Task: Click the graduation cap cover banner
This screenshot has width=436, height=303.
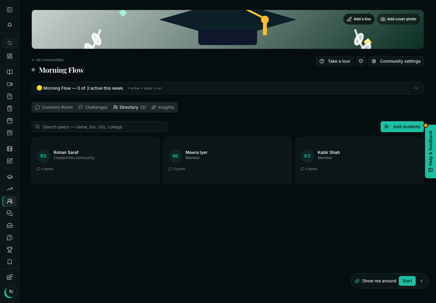Action: point(228,29)
